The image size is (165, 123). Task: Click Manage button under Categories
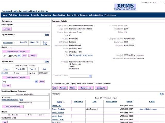click(x=7, y=29)
